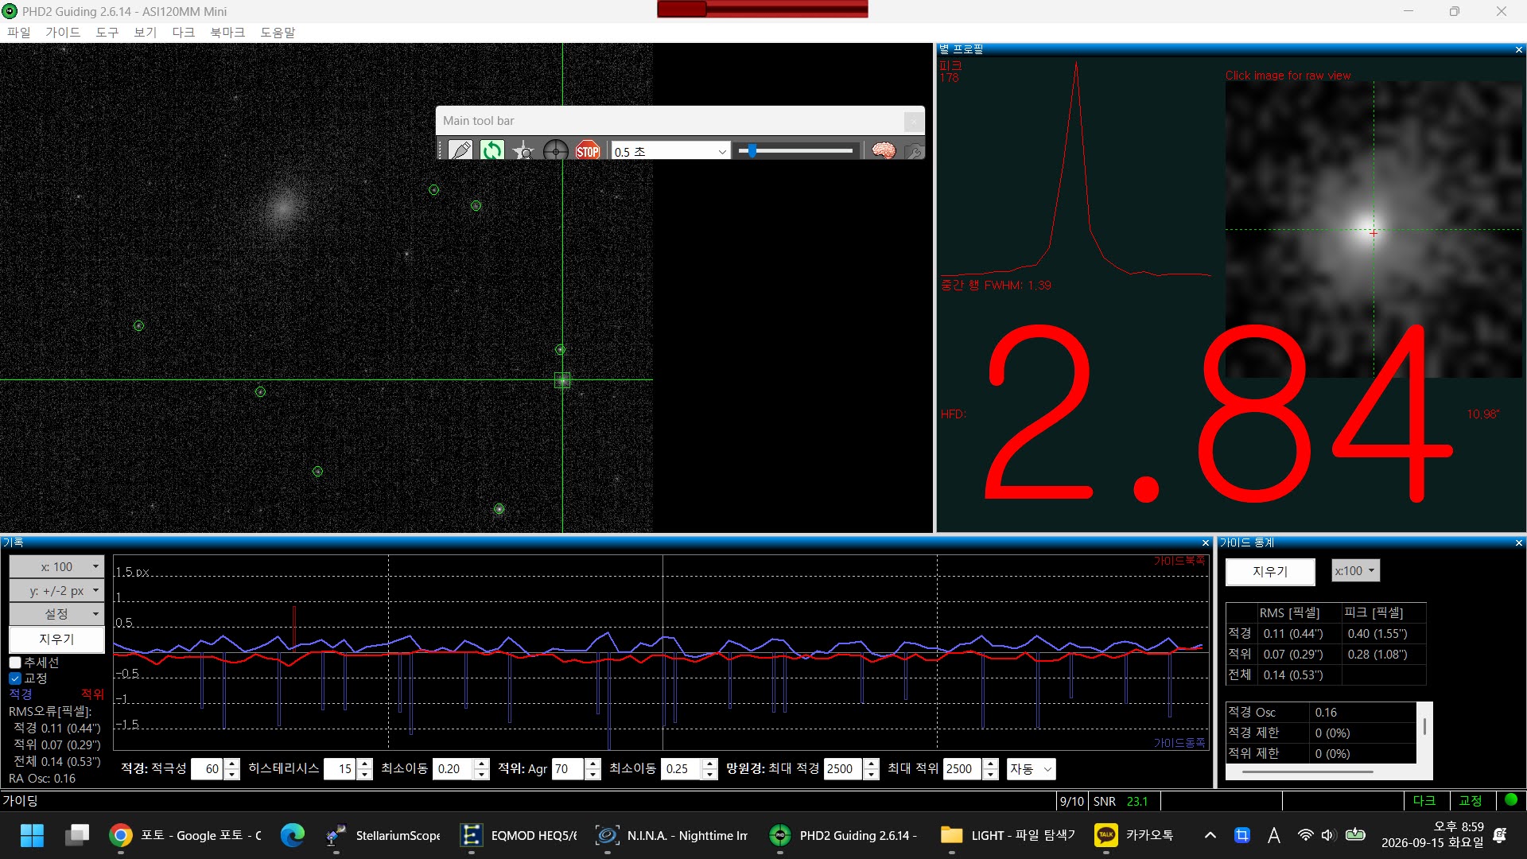Click the green loop exposures icon
The height and width of the screenshot is (859, 1527).
coord(492,150)
